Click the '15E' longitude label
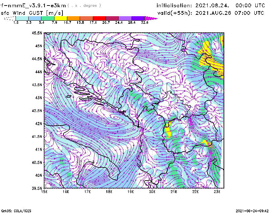The height and width of the screenshot is (213, 276). tap(44, 192)
